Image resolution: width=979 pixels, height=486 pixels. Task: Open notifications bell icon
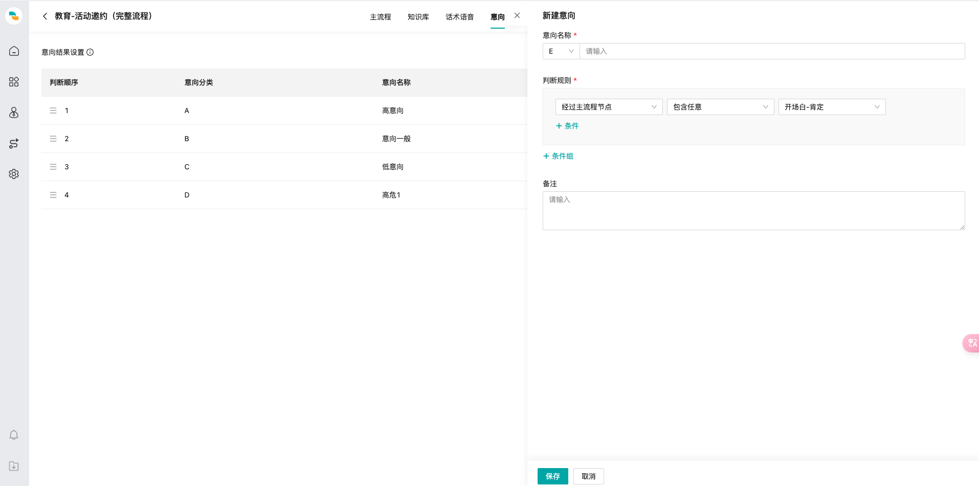(14, 435)
